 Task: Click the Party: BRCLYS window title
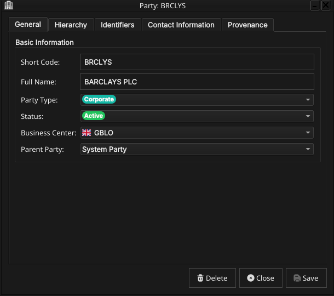pyautogui.click(x=163, y=6)
